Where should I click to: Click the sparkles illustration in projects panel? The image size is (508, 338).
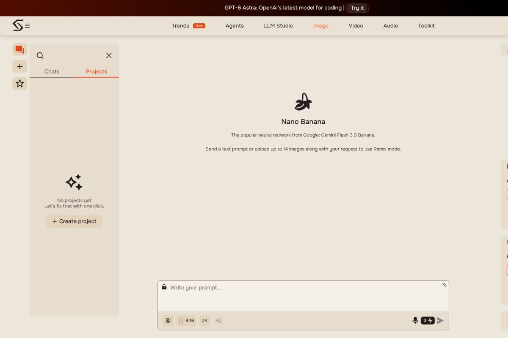point(74,182)
